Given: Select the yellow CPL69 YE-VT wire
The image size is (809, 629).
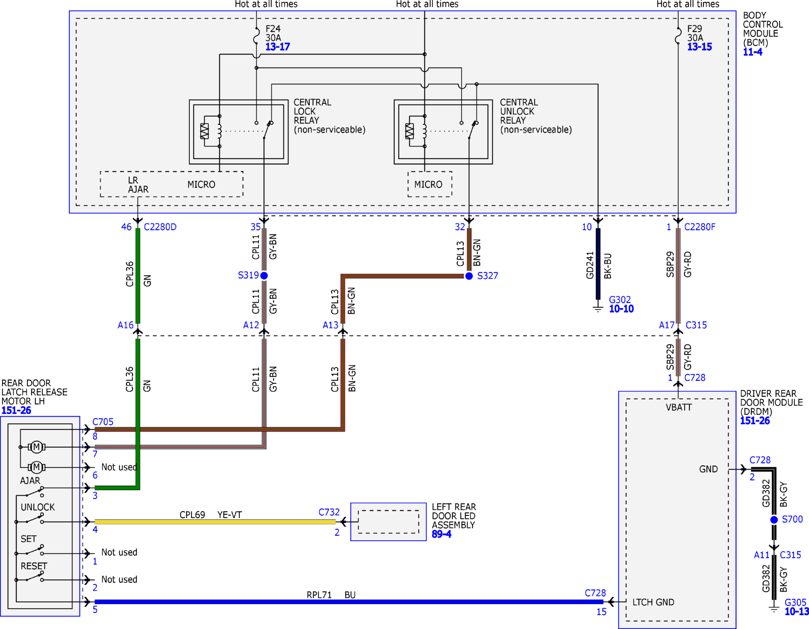Looking at the screenshot, I should point(215,522).
